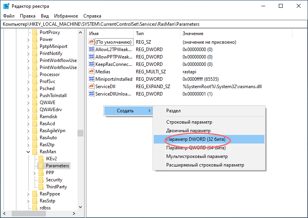Image resolution: width=308 pixels, height=218 pixels.
Task: Click the Parameters folder icon
Action: click(x=41, y=166)
